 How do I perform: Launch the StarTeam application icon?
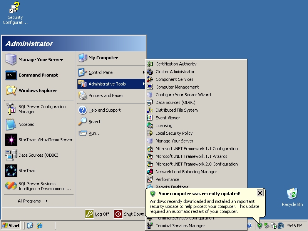click(x=11, y=171)
